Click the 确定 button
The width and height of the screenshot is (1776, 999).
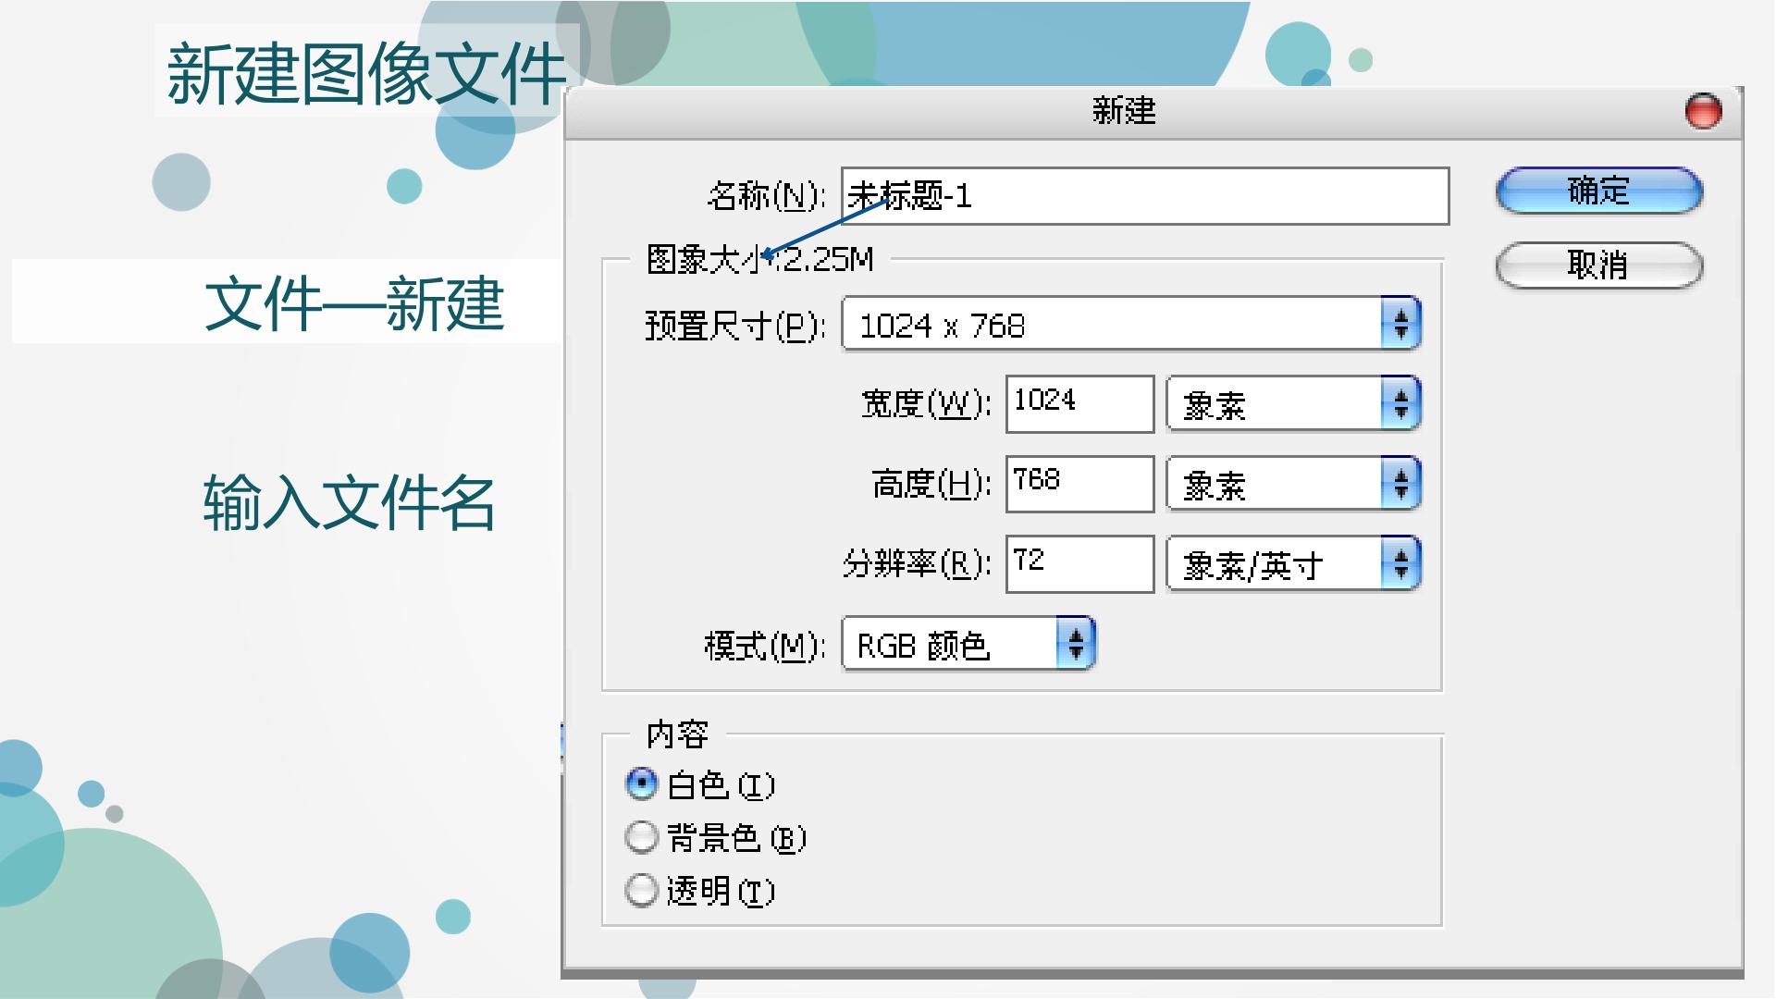(x=1598, y=191)
